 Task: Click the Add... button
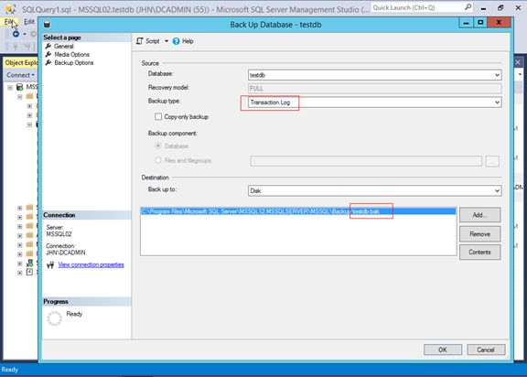tap(480, 215)
